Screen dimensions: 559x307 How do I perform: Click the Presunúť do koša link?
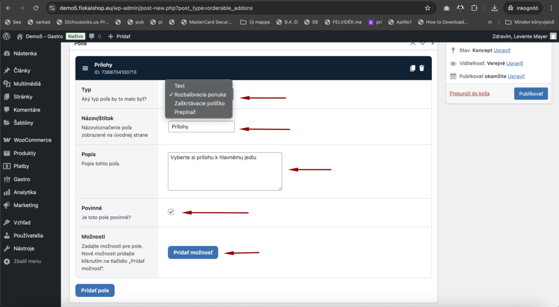[469, 93]
